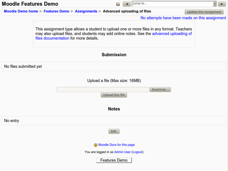View 'No attempts have been made' link
228x171 pixels.
(183, 18)
